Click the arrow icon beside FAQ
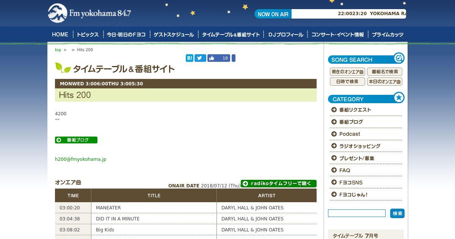Viewport: 455px width, 239px height. (334, 170)
